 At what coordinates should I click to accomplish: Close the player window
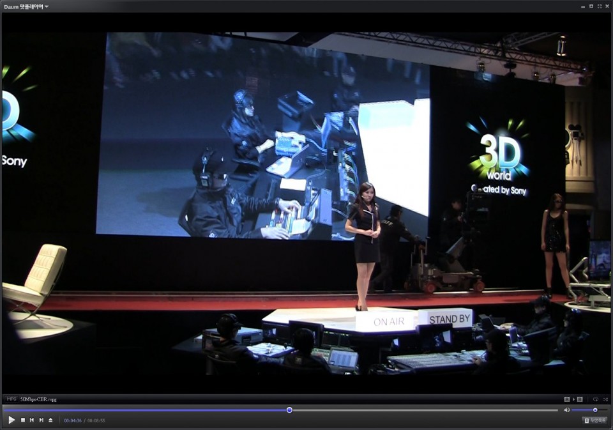pyautogui.click(x=607, y=6)
